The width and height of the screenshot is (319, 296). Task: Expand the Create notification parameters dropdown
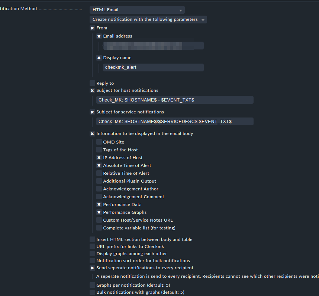click(x=148, y=20)
